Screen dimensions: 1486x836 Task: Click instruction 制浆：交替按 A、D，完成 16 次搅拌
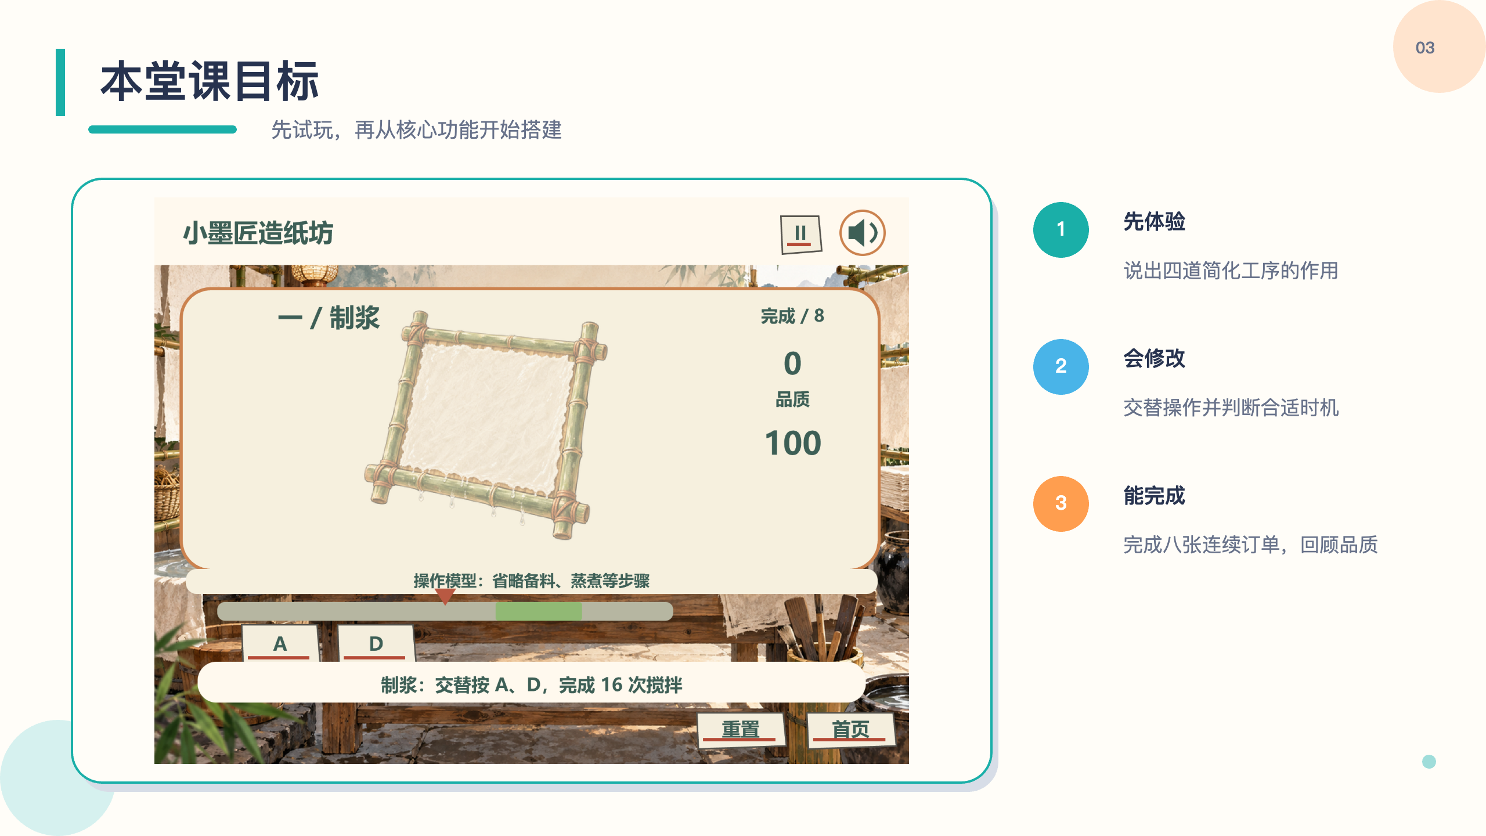tap(531, 685)
